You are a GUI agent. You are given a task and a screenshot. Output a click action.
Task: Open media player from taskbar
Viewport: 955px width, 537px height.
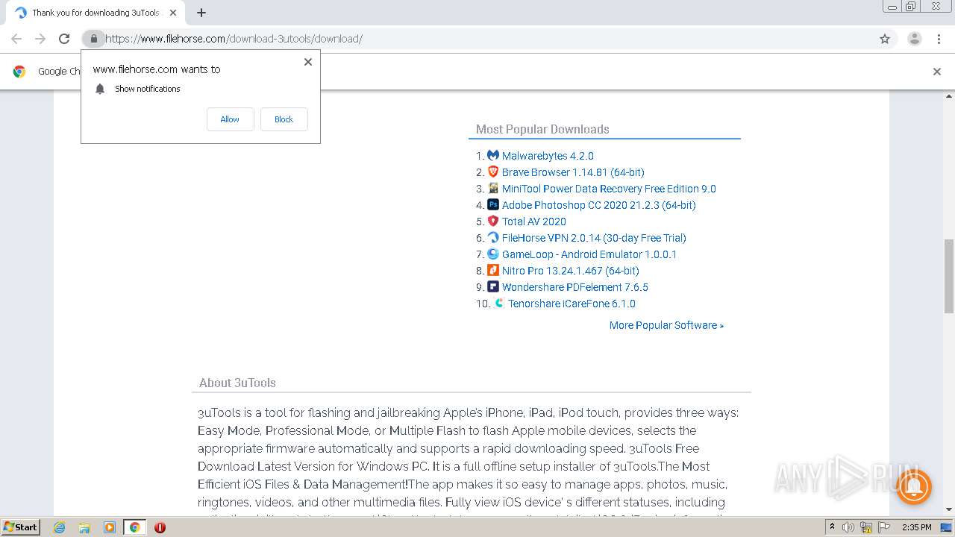110,527
